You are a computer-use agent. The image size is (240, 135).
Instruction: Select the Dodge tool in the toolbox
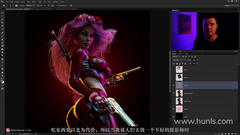[2, 55]
